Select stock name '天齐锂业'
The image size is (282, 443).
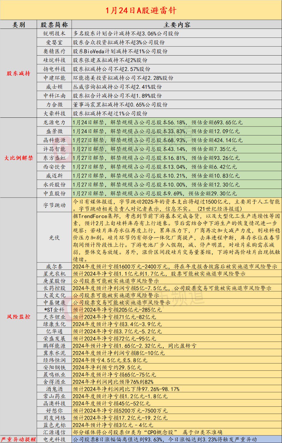point(54,317)
